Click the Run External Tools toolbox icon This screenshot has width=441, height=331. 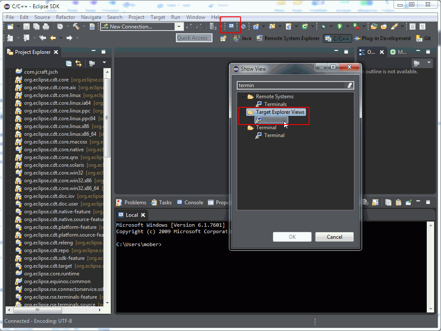tap(356, 26)
